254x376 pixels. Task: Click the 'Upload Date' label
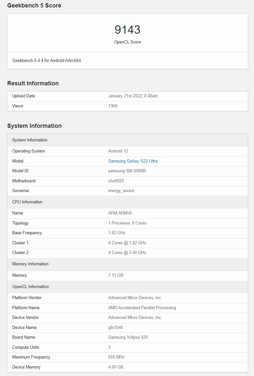(23, 96)
